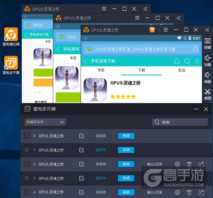Open the menu lines icon in teal header
The height and width of the screenshot is (198, 213).
point(197,61)
